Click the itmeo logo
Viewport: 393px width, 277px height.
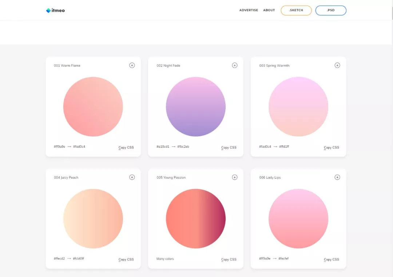tap(55, 10)
